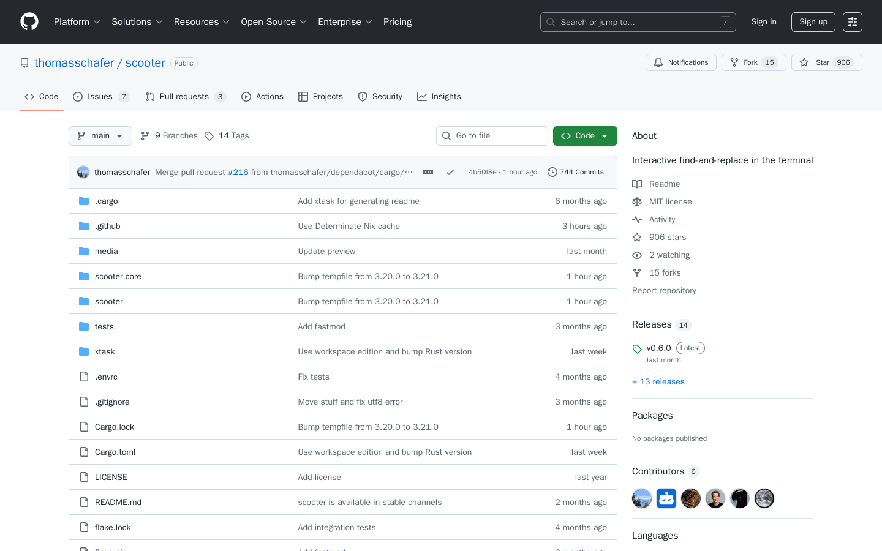This screenshot has height=551, width=882.
Task: Open the scooter-core folder icon
Action: click(84, 276)
